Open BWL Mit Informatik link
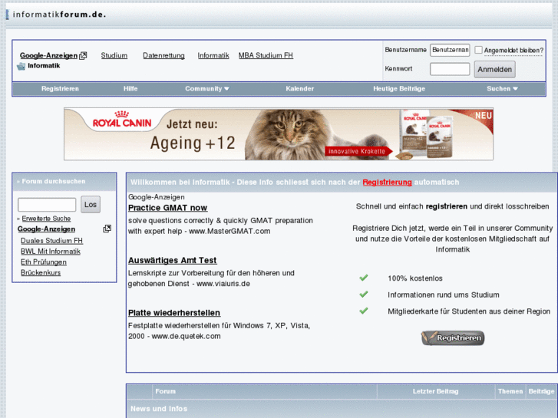This screenshot has height=418, width=558. (x=51, y=252)
